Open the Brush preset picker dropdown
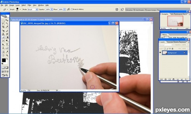Screen dimensions: 191x114 coord(20,9)
